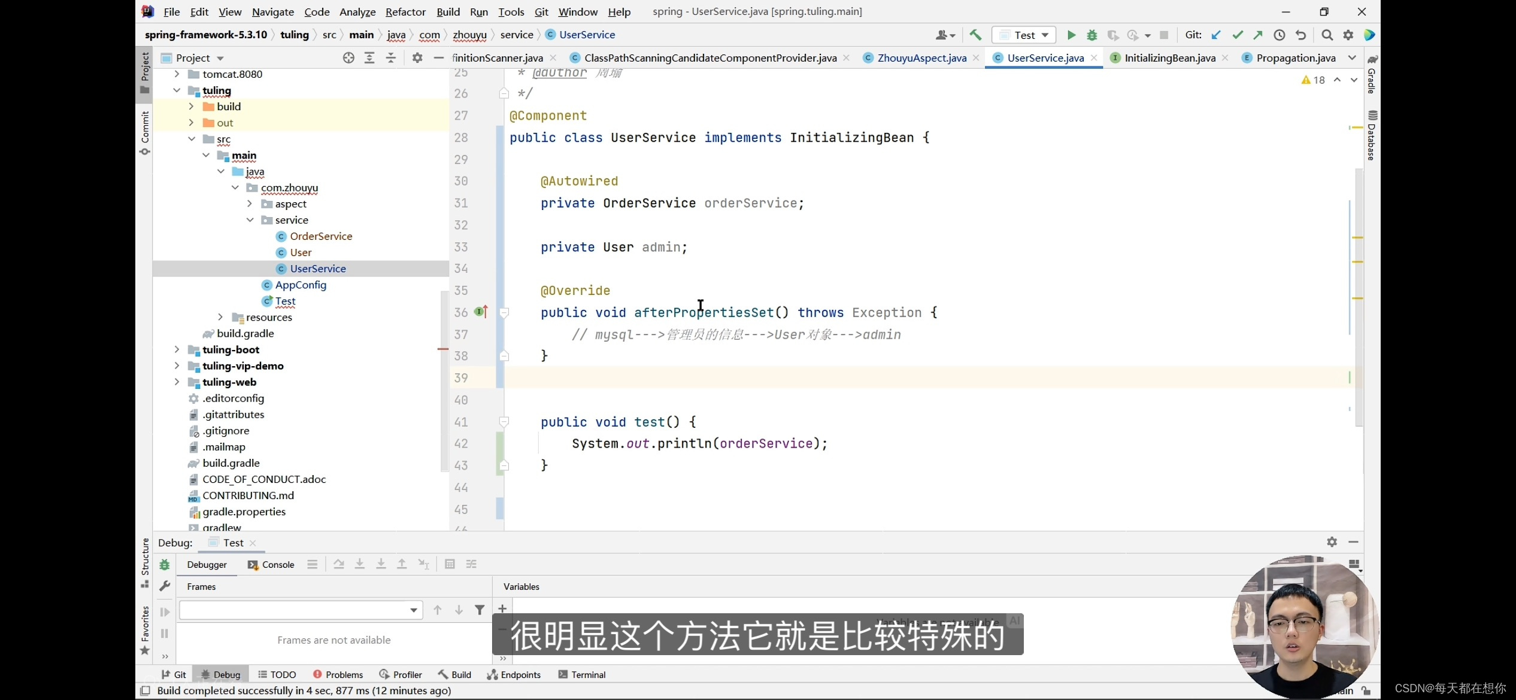
Task: Commit changes with the Git checkmark icon
Action: (x=1238, y=35)
